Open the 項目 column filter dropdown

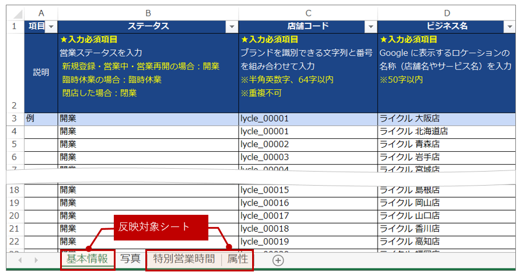(x=51, y=26)
